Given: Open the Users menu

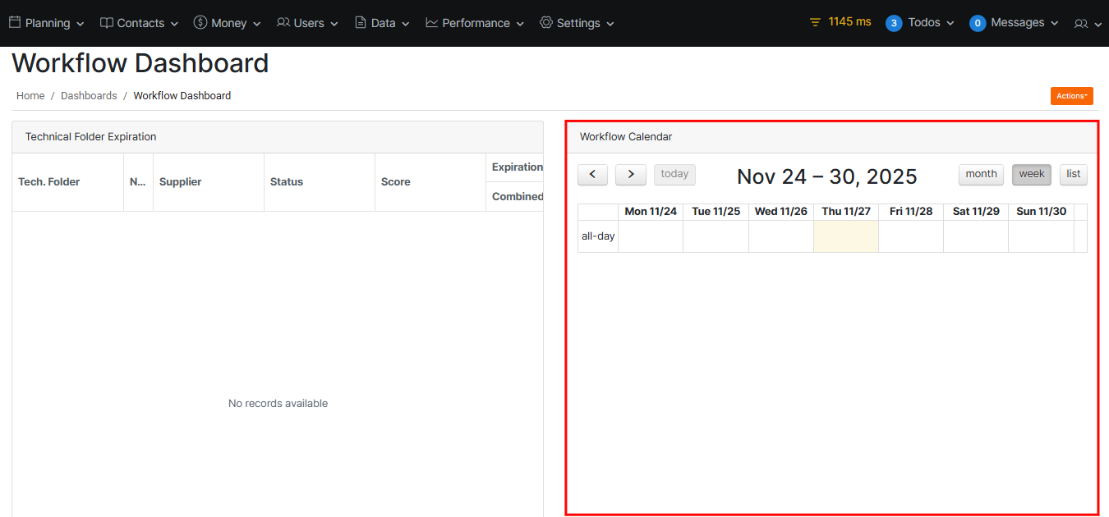Looking at the screenshot, I should [307, 23].
